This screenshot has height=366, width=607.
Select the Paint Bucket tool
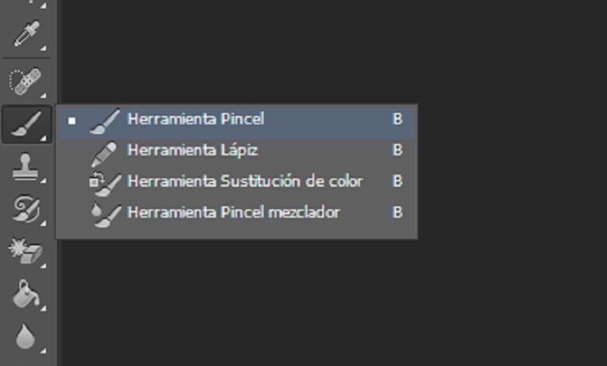point(26,294)
